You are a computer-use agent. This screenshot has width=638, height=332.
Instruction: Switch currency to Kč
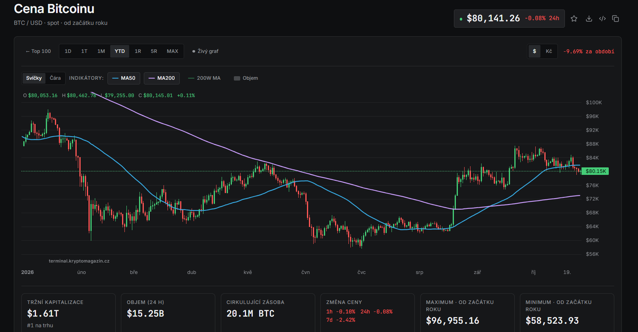(x=549, y=51)
